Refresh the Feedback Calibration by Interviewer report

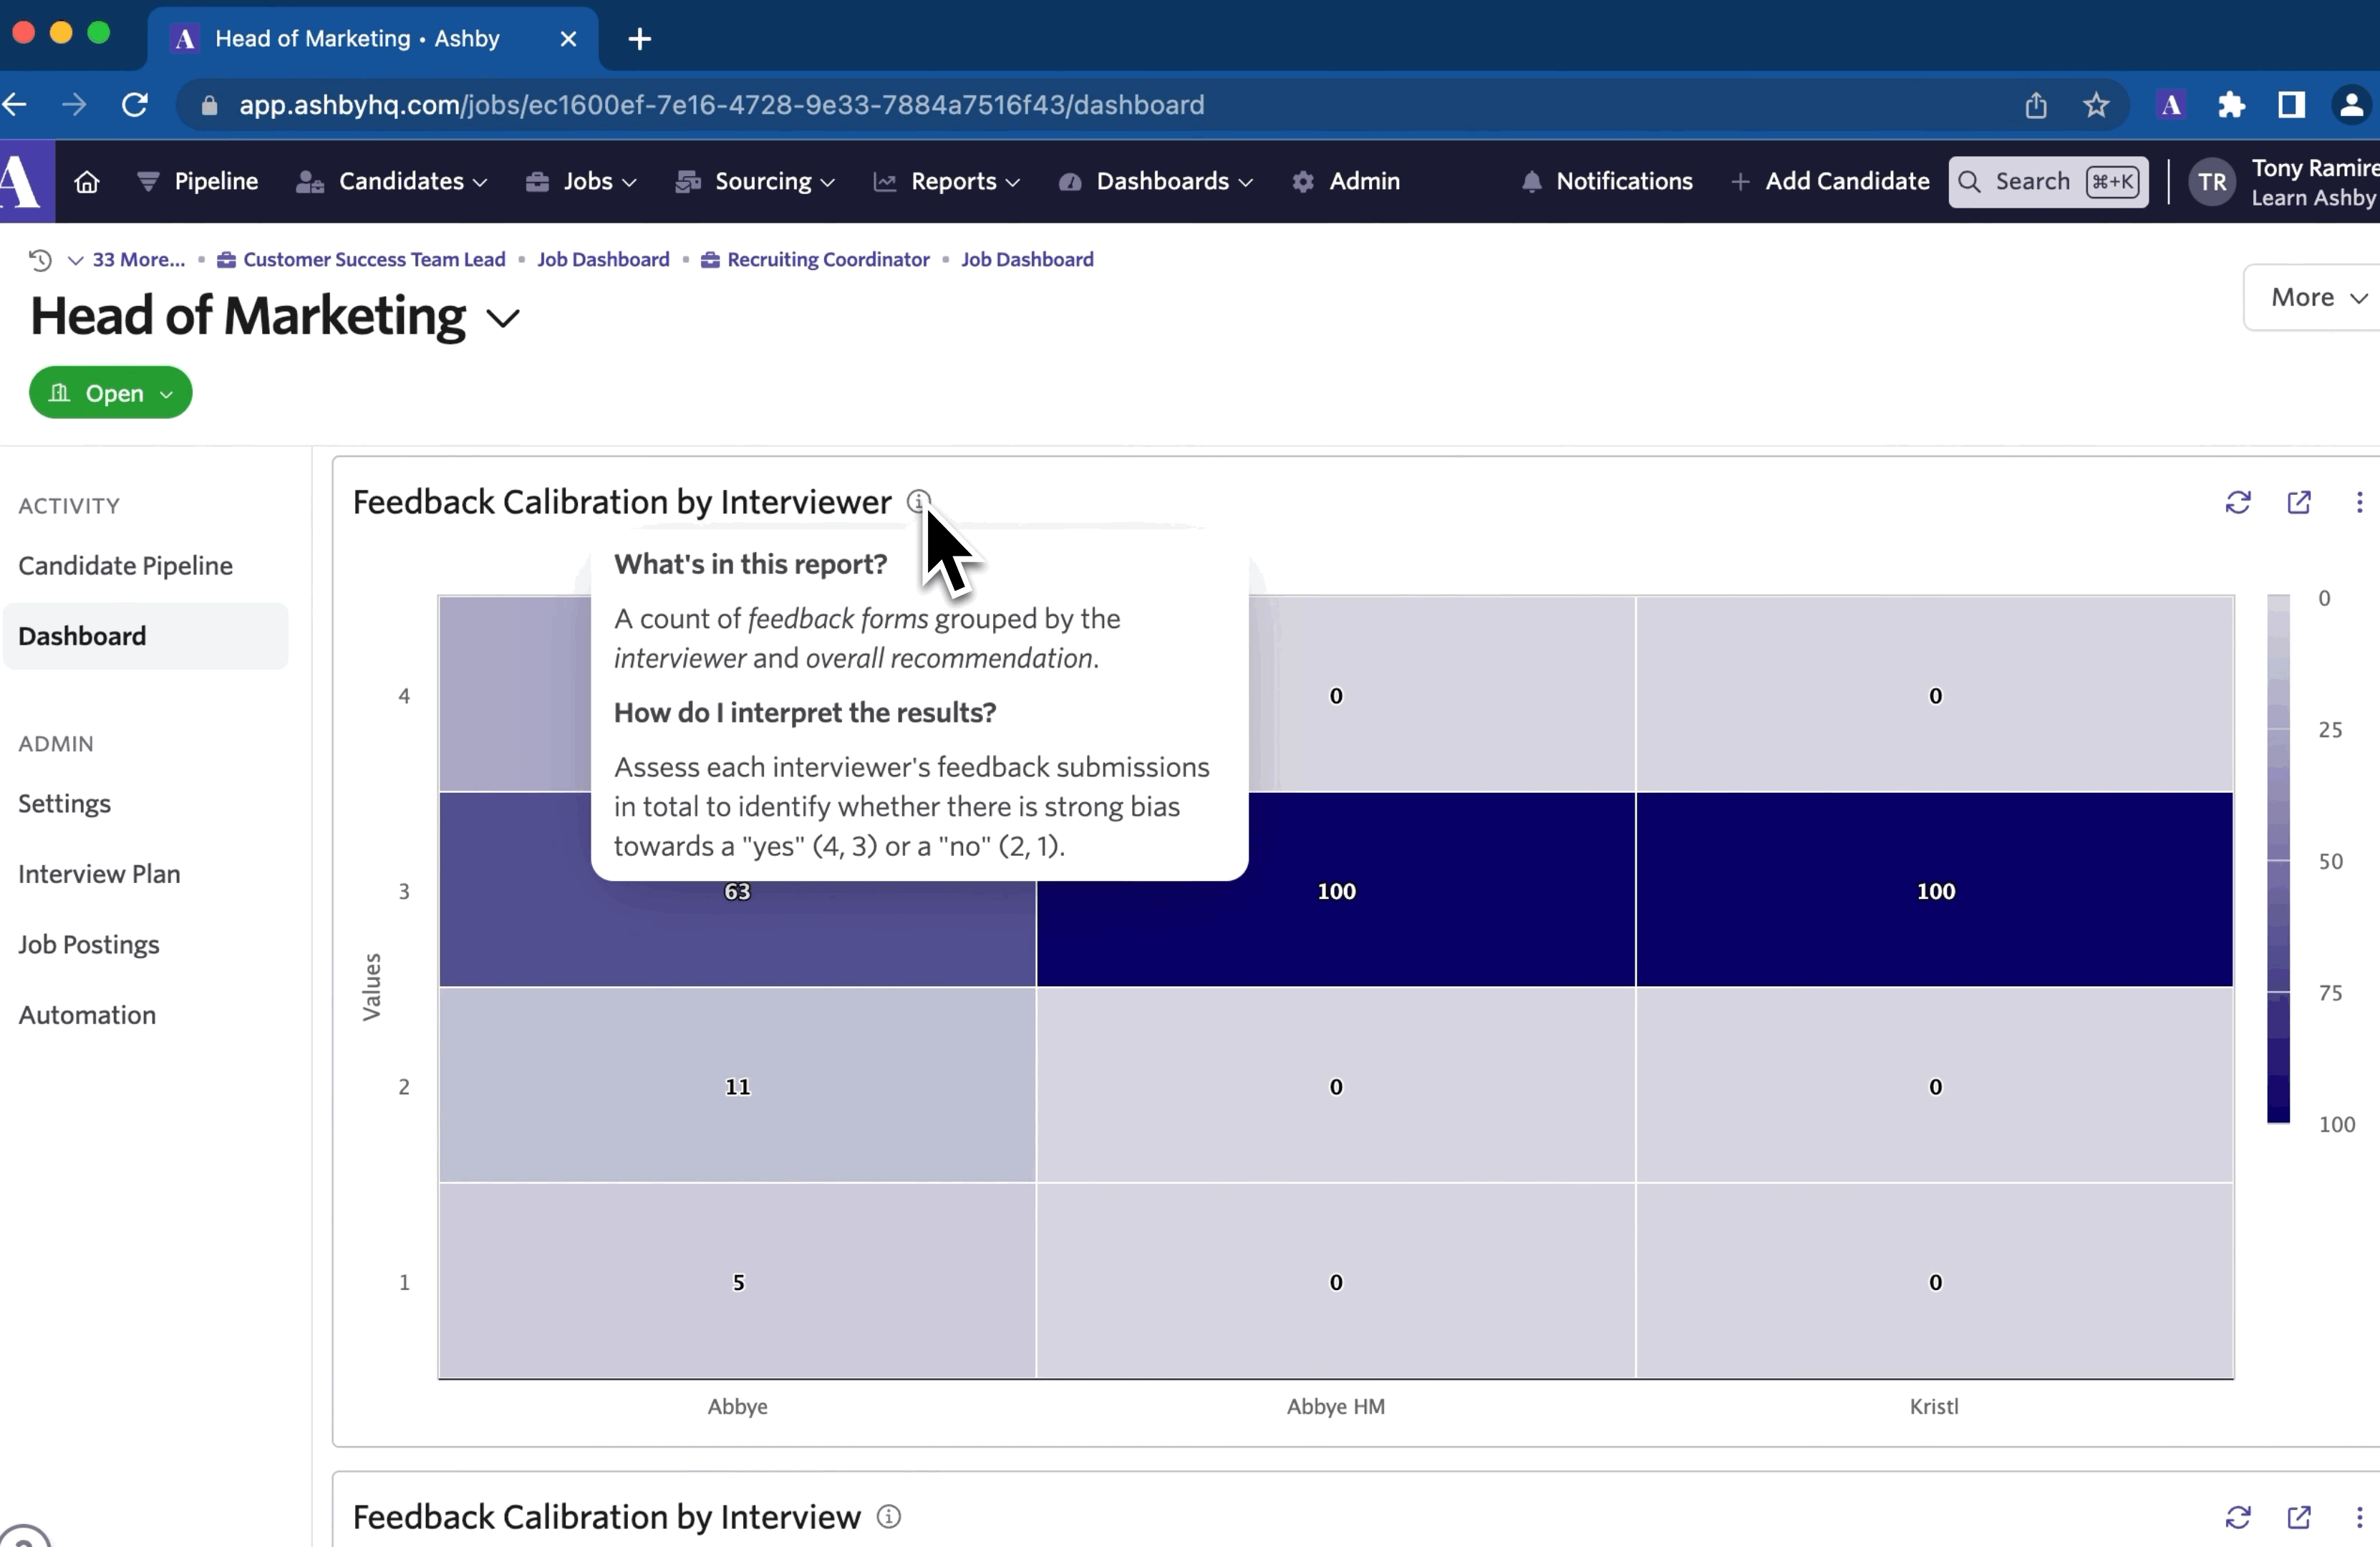tap(2237, 502)
